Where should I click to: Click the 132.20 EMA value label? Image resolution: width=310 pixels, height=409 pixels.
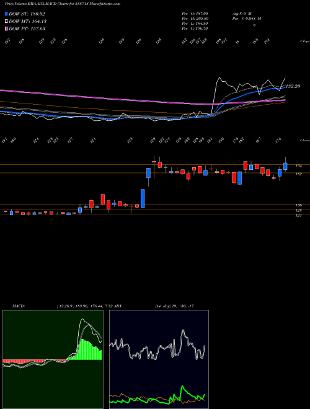coord(293,86)
